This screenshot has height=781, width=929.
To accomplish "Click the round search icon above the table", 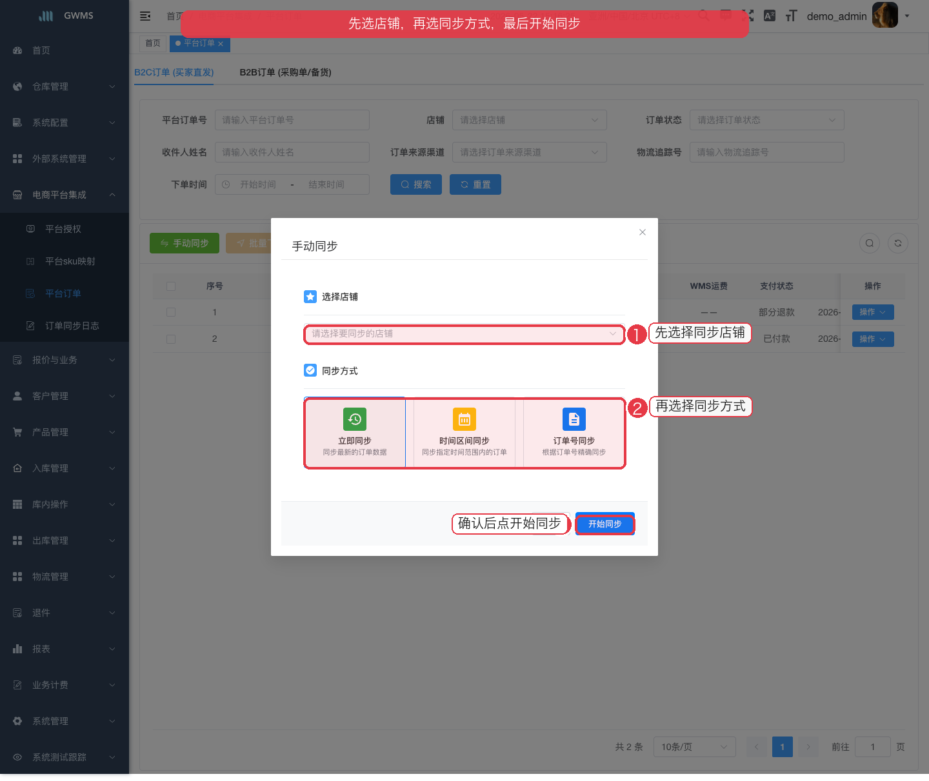I will point(870,243).
